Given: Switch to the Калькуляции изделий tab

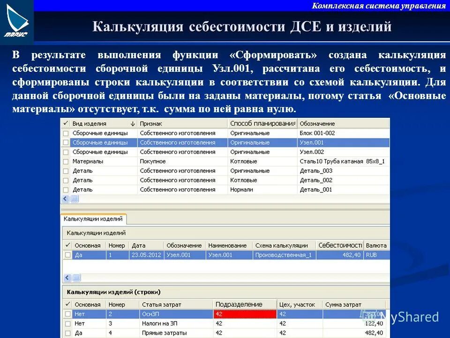Looking at the screenshot, I should coord(92,219).
